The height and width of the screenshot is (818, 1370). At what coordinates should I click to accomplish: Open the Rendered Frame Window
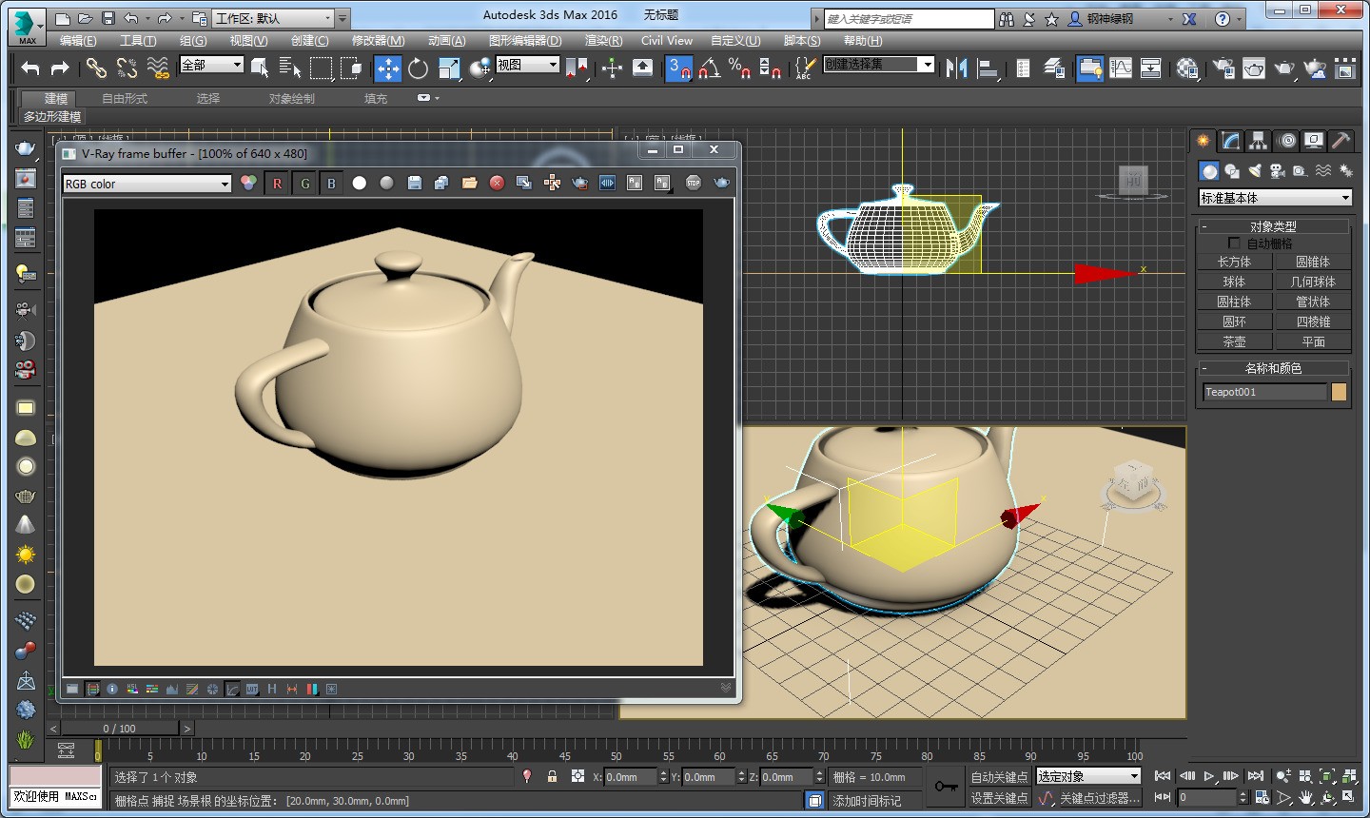(1254, 68)
